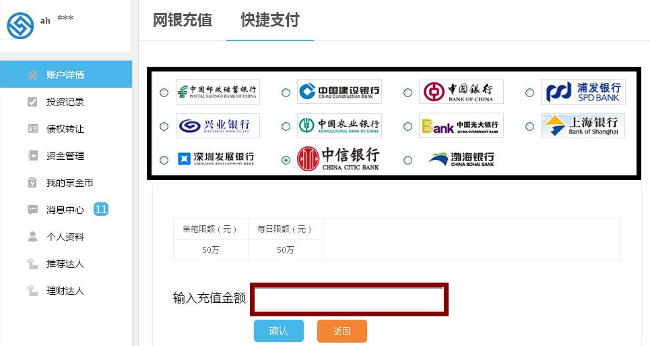Open 债权转让 in the sidebar
The height and width of the screenshot is (346, 650).
point(66,129)
